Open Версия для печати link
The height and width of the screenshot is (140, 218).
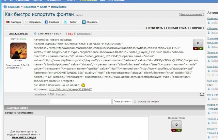coord(191,14)
